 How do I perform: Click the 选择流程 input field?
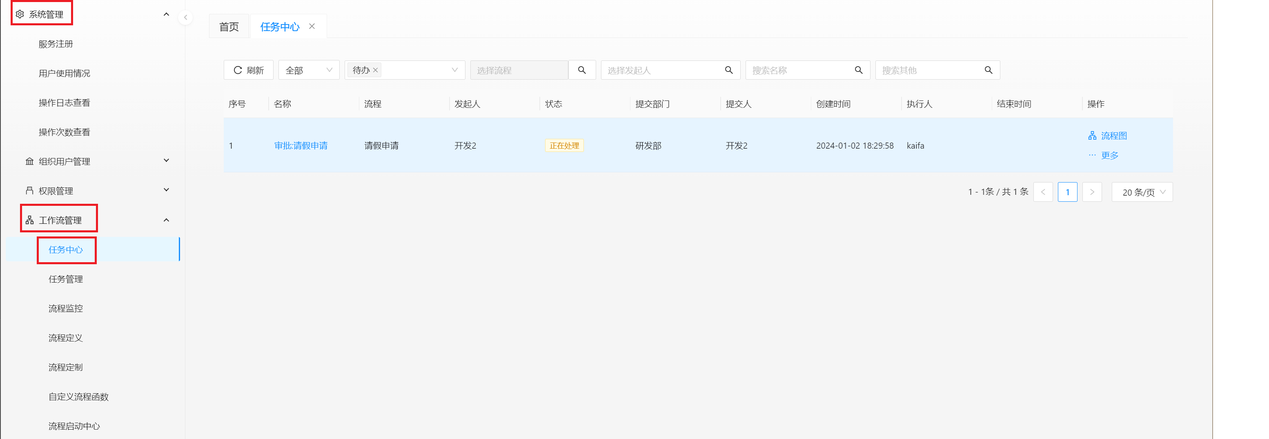click(x=519, y=70)
